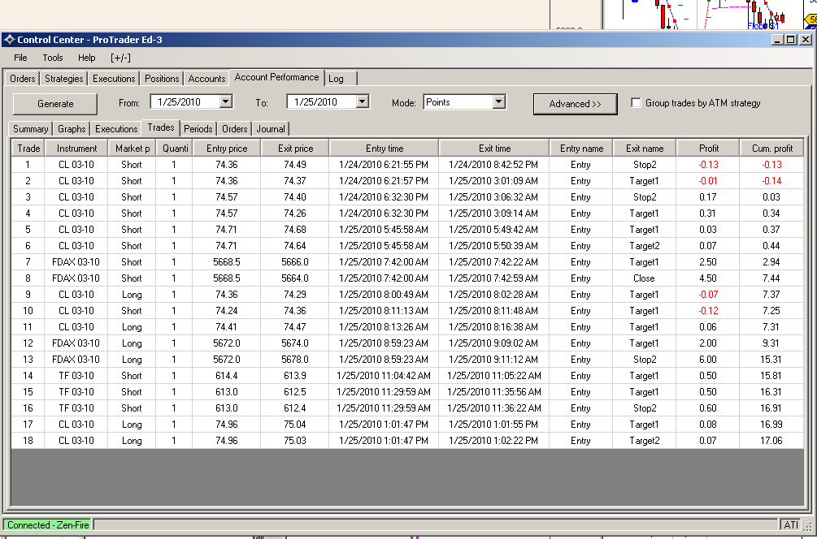Sort by the Exit name column header

645,149
